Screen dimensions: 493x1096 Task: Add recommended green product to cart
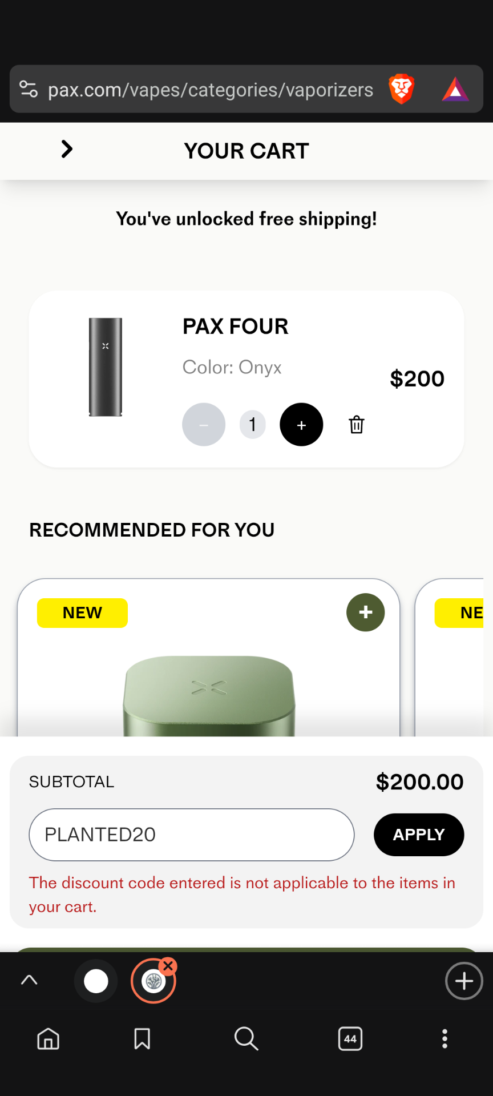(366, 613)
